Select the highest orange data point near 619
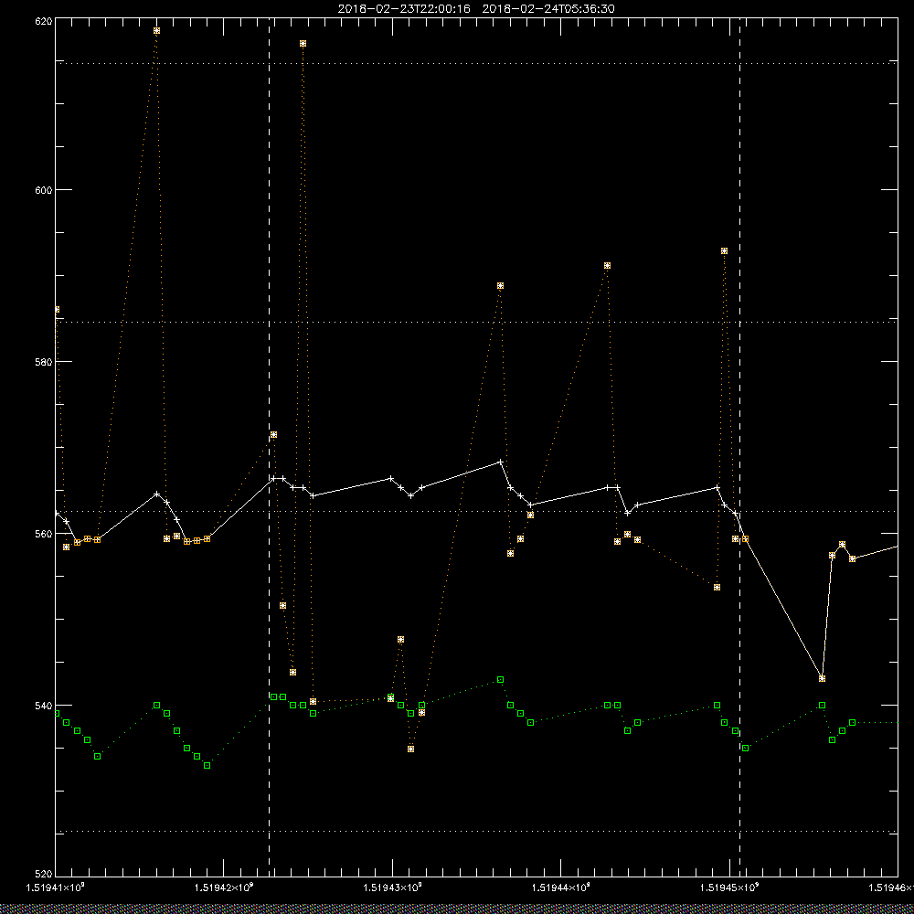Image resolution: width=914 pixels, height=914 pixels. pos(157,31)
